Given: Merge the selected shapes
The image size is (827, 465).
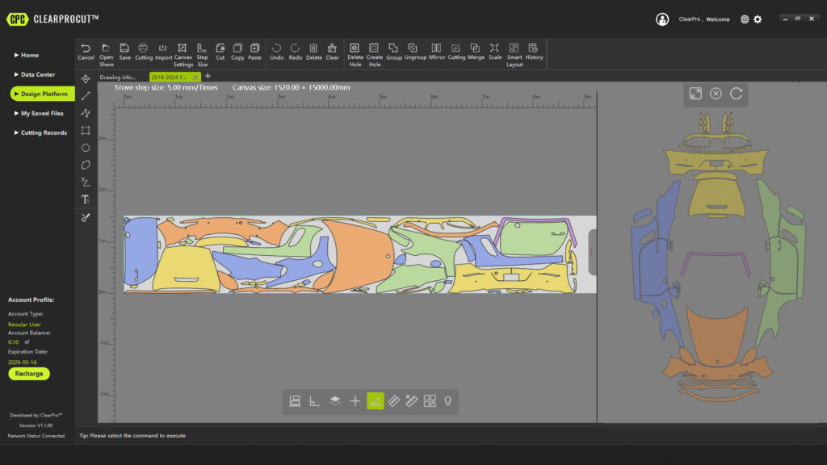Looking at the screenshot, I should point(475,52).
